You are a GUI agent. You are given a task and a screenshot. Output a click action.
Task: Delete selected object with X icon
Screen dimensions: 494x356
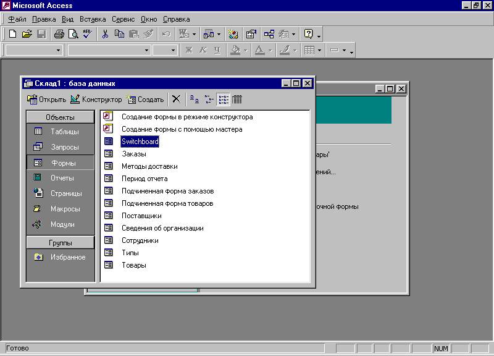click(177, 100)
